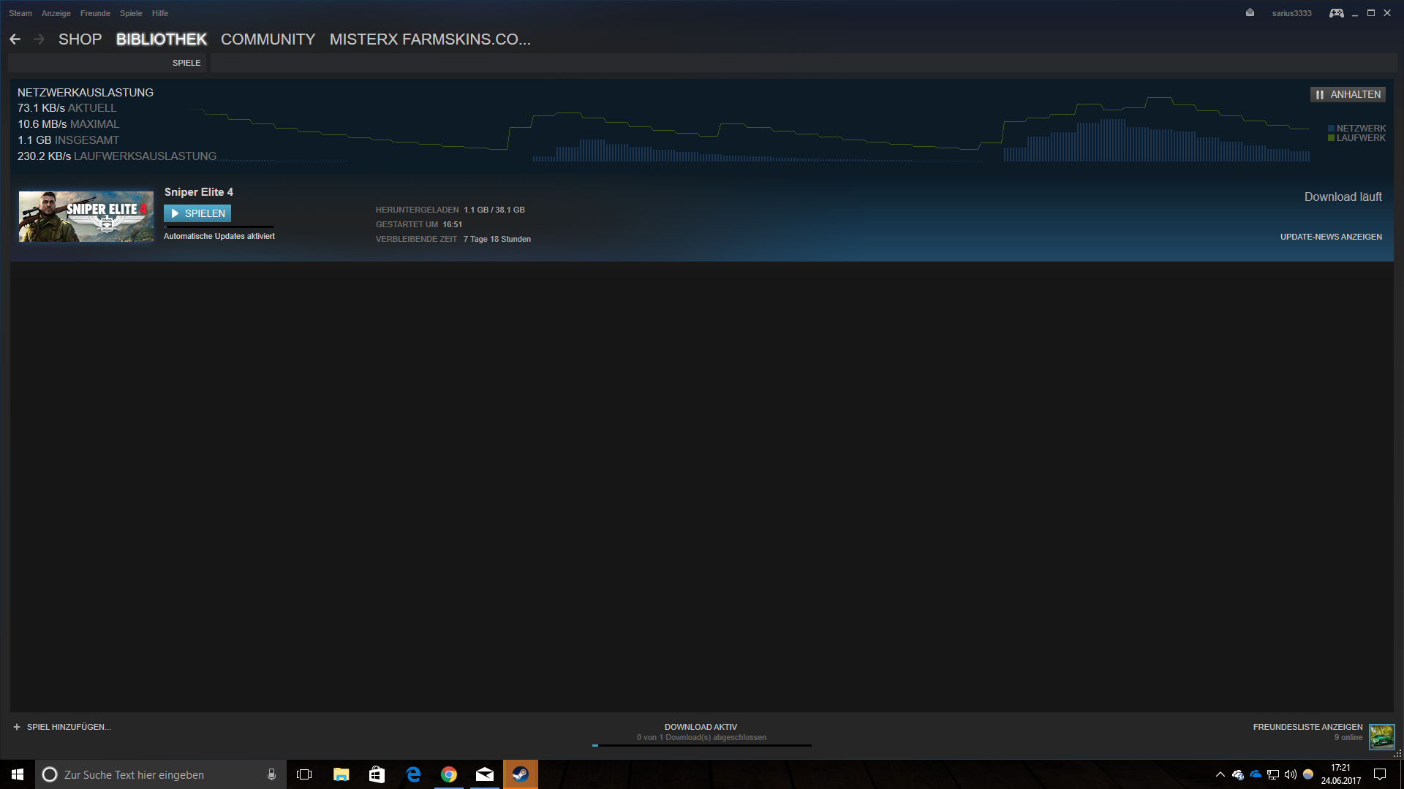Show hidden system tray icons
The height and width of the screenshot is (789, 1404).
click(1220, 774)
